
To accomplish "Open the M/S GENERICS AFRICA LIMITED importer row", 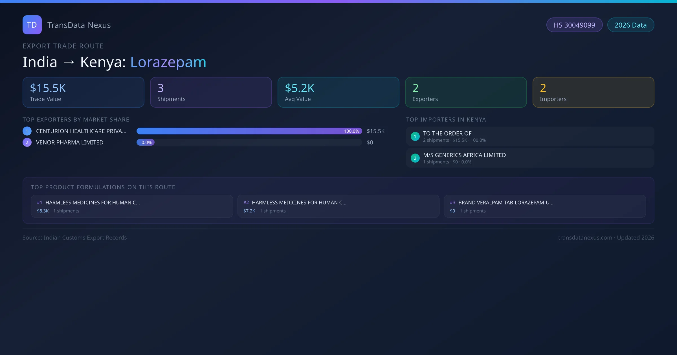I will (530, 158).
